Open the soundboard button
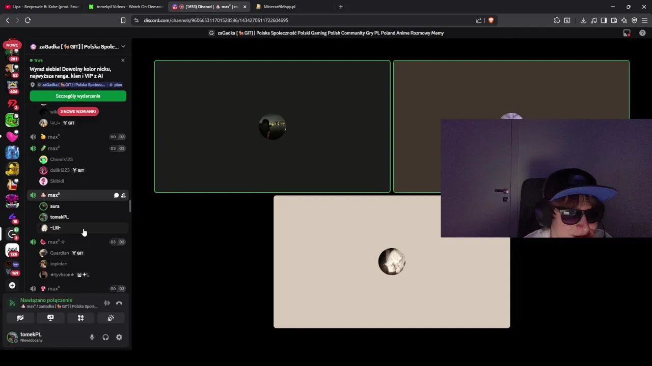652x366 pixels. click(x=111, y=318)
